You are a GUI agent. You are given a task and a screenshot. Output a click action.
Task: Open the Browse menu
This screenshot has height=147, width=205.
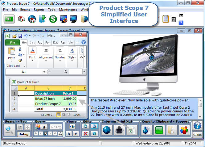(x=25, y=10)
